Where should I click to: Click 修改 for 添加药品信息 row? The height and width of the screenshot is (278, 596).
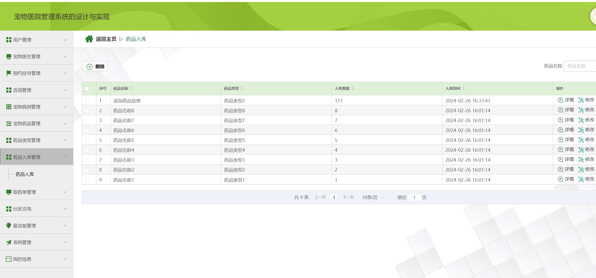586,100
